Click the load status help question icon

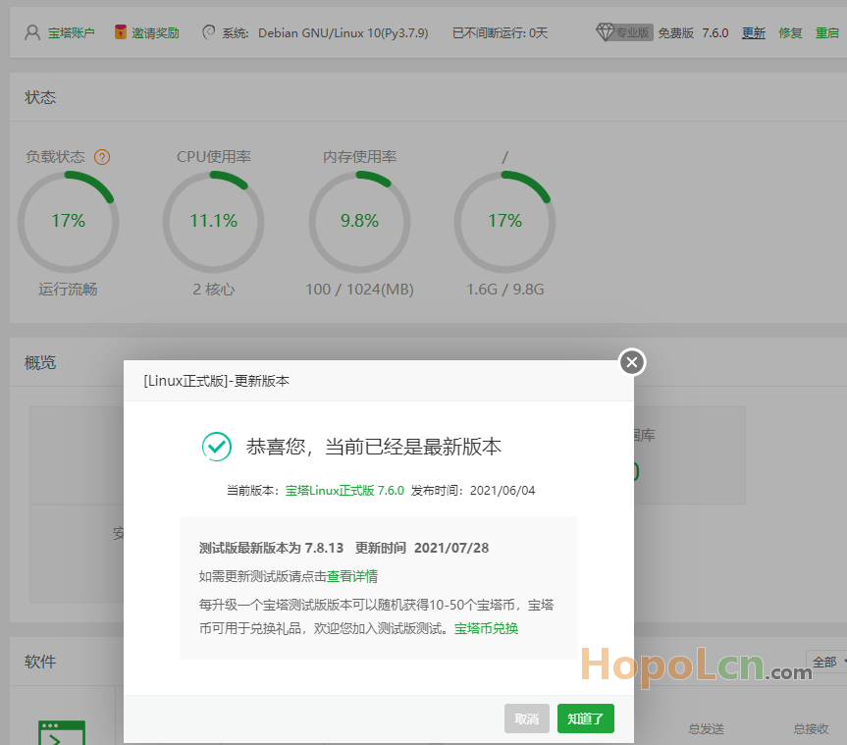(102, 157)
